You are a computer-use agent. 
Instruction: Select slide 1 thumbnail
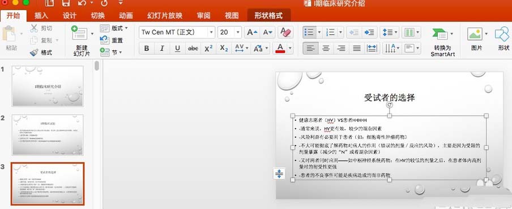[48, 86]
